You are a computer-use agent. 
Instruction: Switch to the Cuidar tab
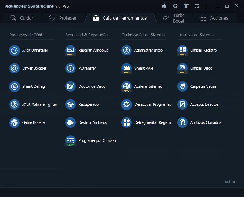point(22,18)
